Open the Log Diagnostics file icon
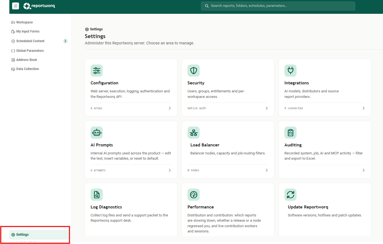383x244 pixels. click(97, 195)
